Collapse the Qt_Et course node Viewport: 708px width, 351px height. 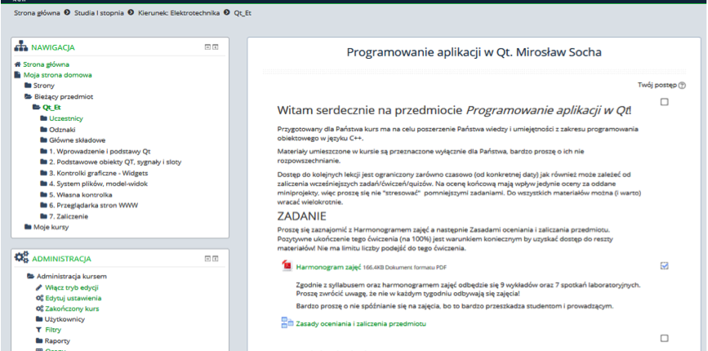36,108
